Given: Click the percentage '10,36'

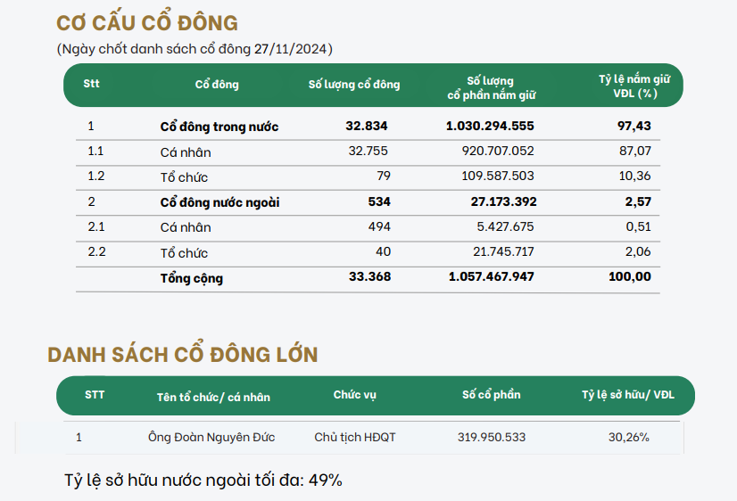Looking at the screenshot, I should click(x=635, y=176).
